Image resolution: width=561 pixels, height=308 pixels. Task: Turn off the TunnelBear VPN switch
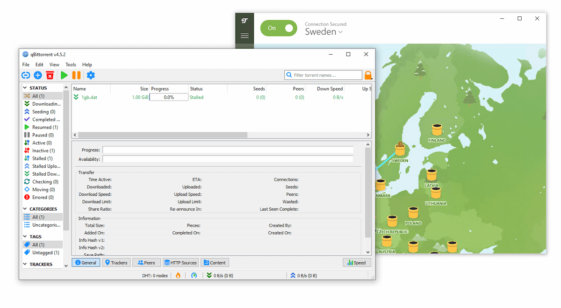point(279,28)
